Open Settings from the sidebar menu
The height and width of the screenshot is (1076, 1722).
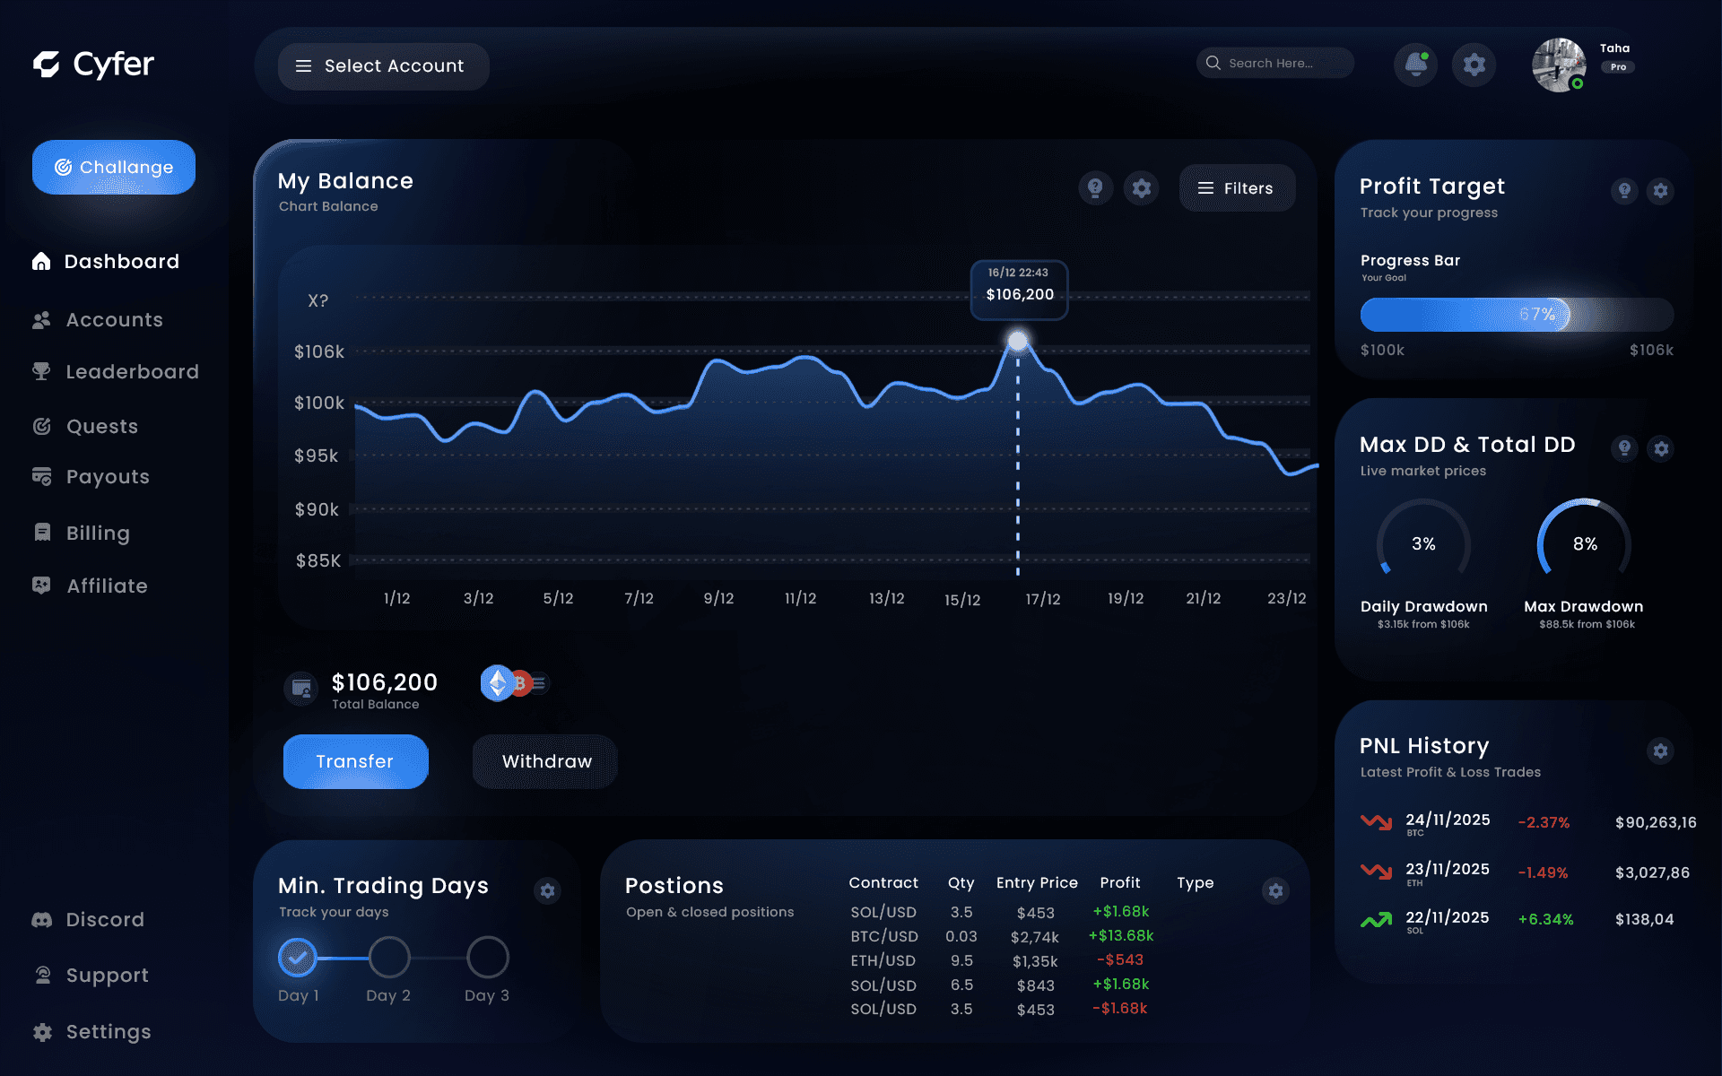[42, 1031]
